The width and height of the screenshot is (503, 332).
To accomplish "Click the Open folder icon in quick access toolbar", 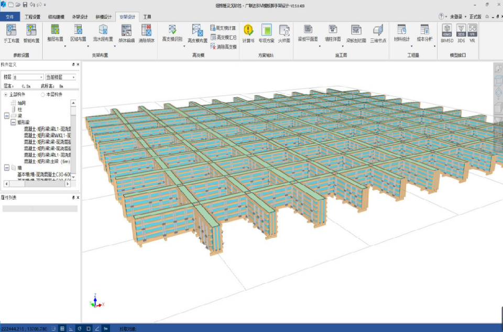I will coord(18,5).
